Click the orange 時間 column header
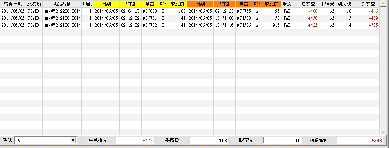This screenshot has width=389, height=148. (x=224, y=4)
